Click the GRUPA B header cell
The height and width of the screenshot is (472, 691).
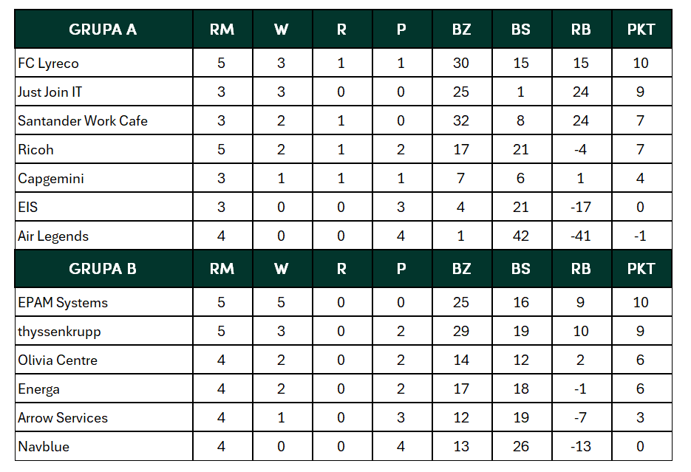[x=103, y=269]
